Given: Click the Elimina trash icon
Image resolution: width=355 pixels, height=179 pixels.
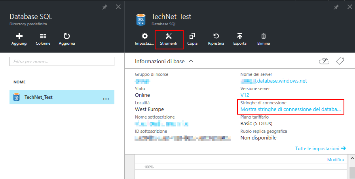Looking at the screenshot, I should tap(264, 36).
